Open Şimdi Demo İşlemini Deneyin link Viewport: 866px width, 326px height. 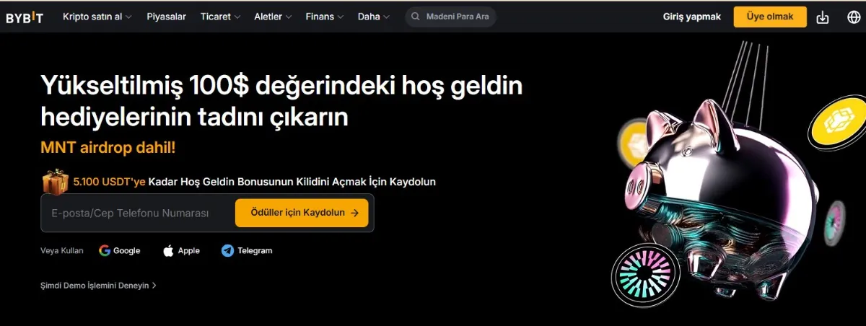(x=98, y=286)
